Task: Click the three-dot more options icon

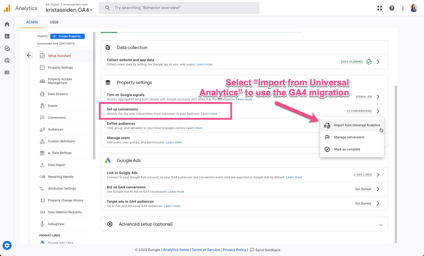Action: pyautogui.click(x=403, y=8)
